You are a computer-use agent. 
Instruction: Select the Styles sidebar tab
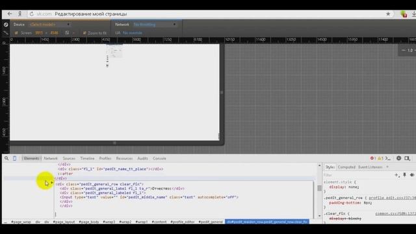pos(330,167)
